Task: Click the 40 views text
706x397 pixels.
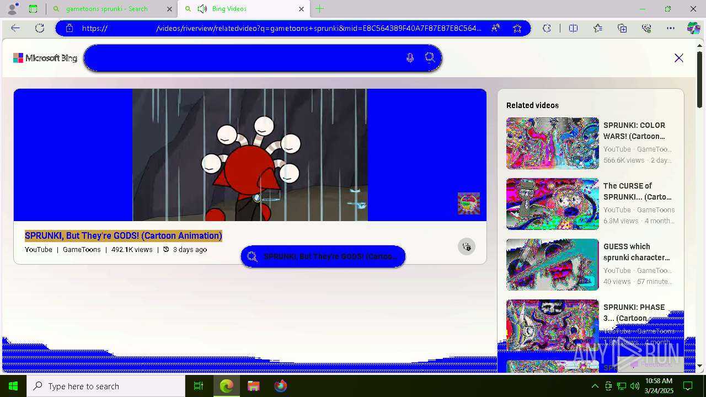Action: (617, 282)
